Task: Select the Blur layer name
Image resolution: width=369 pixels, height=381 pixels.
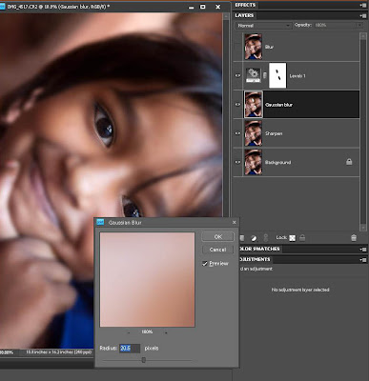Action: [269, 47]
